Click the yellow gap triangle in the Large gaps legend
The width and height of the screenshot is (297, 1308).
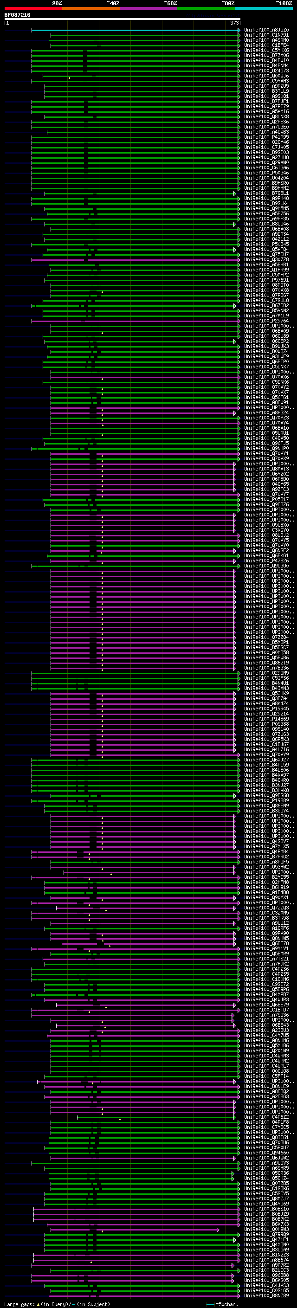click(38, 1304)
